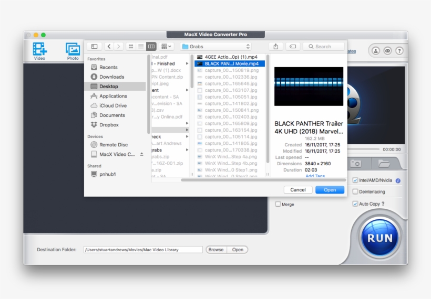Toggle the Intel/AMD/Nvidia checkbox
The height and width of the screenshot is (299, 431).
click(x=355, y=180)
